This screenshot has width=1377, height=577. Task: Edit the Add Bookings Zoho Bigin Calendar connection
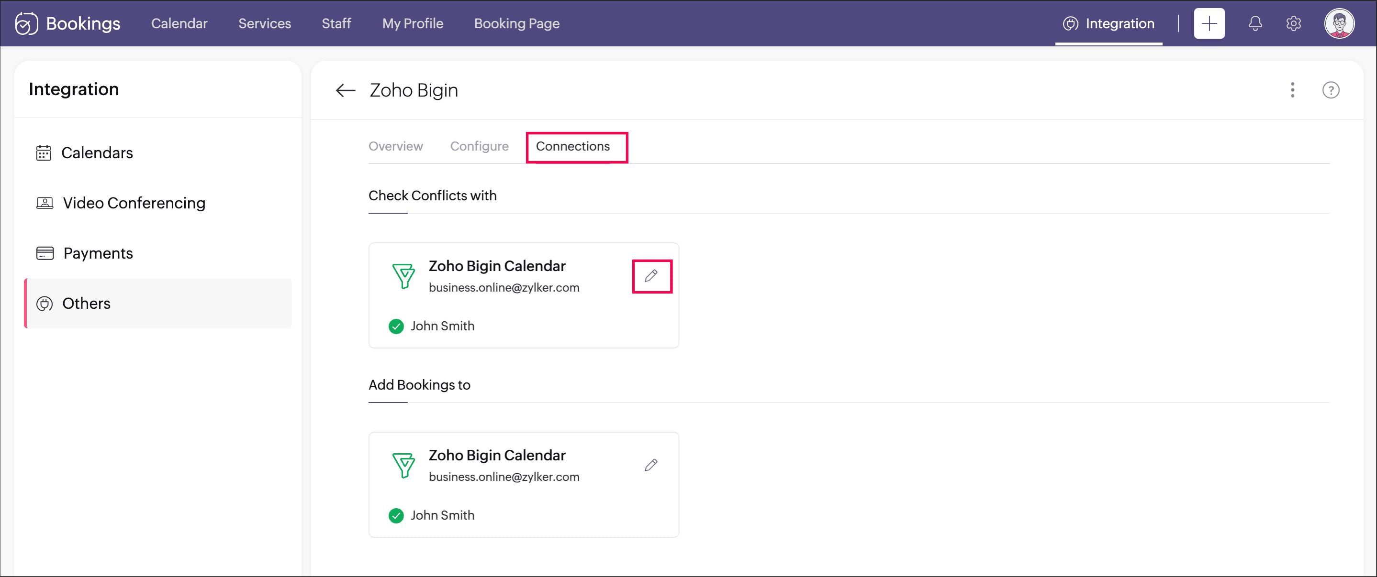click(x=651, y=465)
